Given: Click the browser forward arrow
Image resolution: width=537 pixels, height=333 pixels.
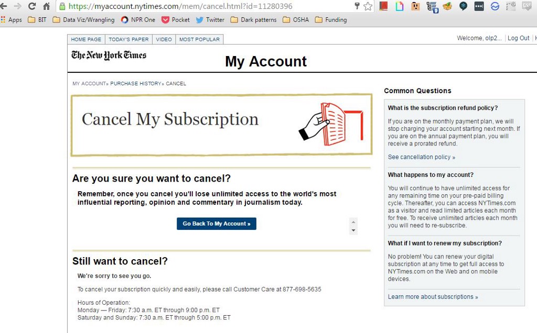Looking at the screenshot, I should tap(17, 6).
